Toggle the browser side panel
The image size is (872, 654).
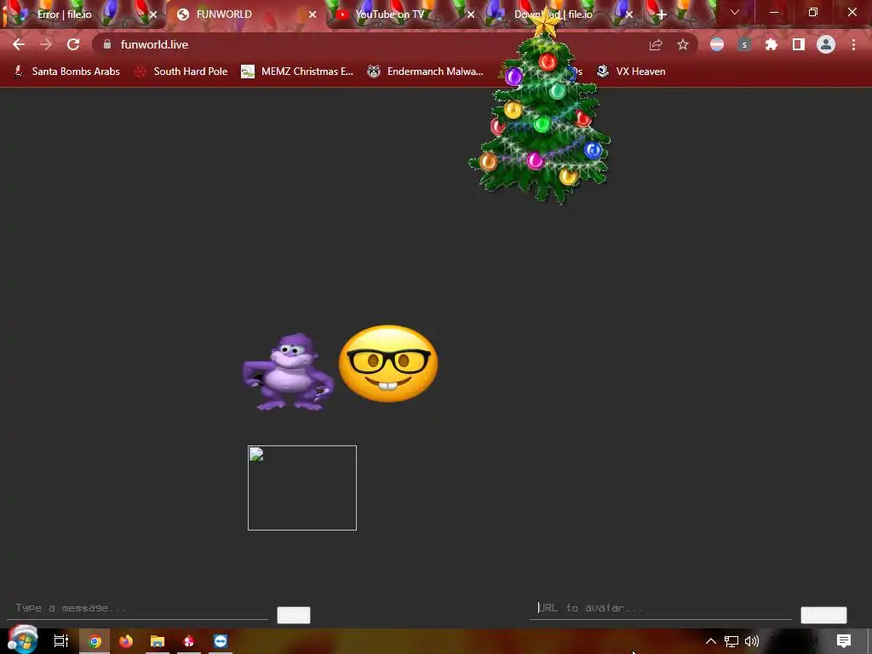(799, 44)
